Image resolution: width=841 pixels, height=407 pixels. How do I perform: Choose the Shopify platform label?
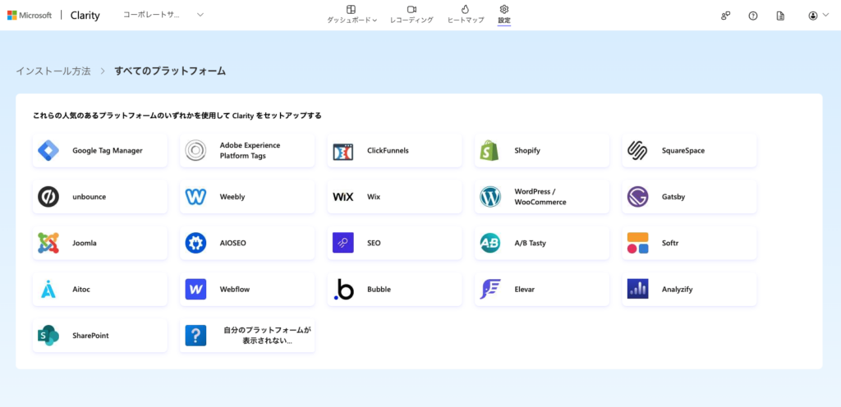[x=527, y=150]
